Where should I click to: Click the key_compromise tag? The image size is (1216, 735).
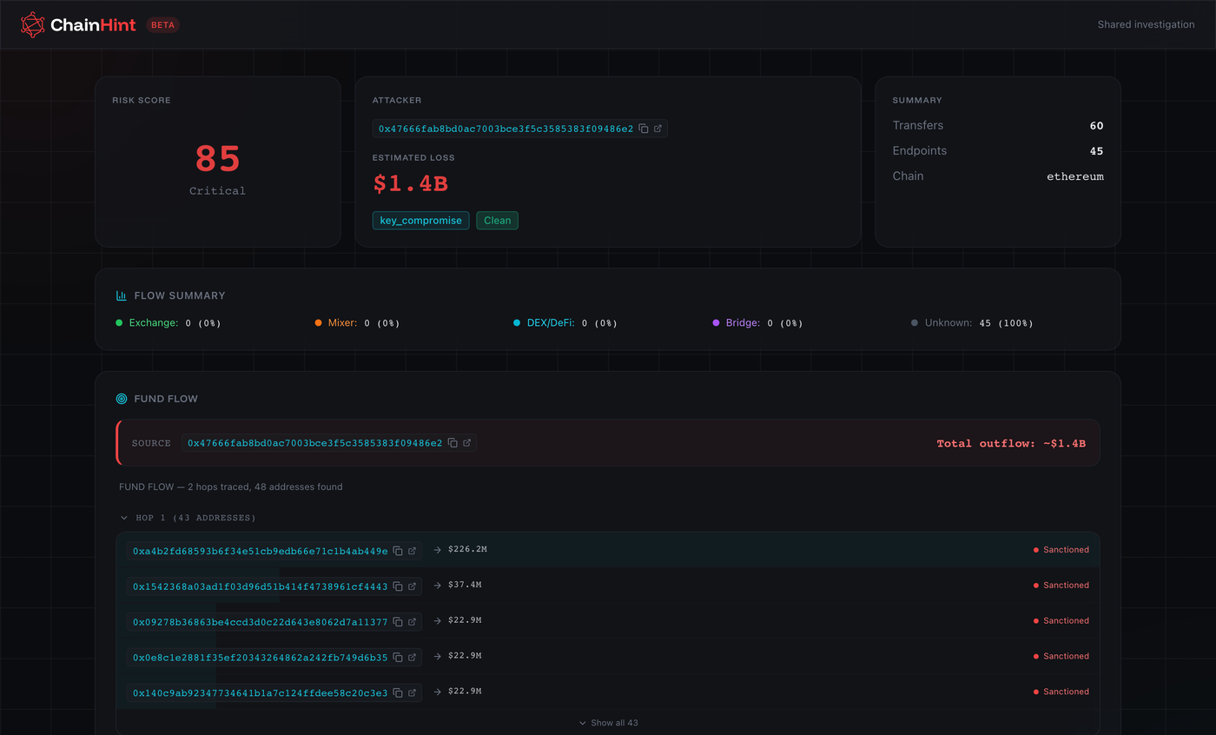click(x=421, y=221)
